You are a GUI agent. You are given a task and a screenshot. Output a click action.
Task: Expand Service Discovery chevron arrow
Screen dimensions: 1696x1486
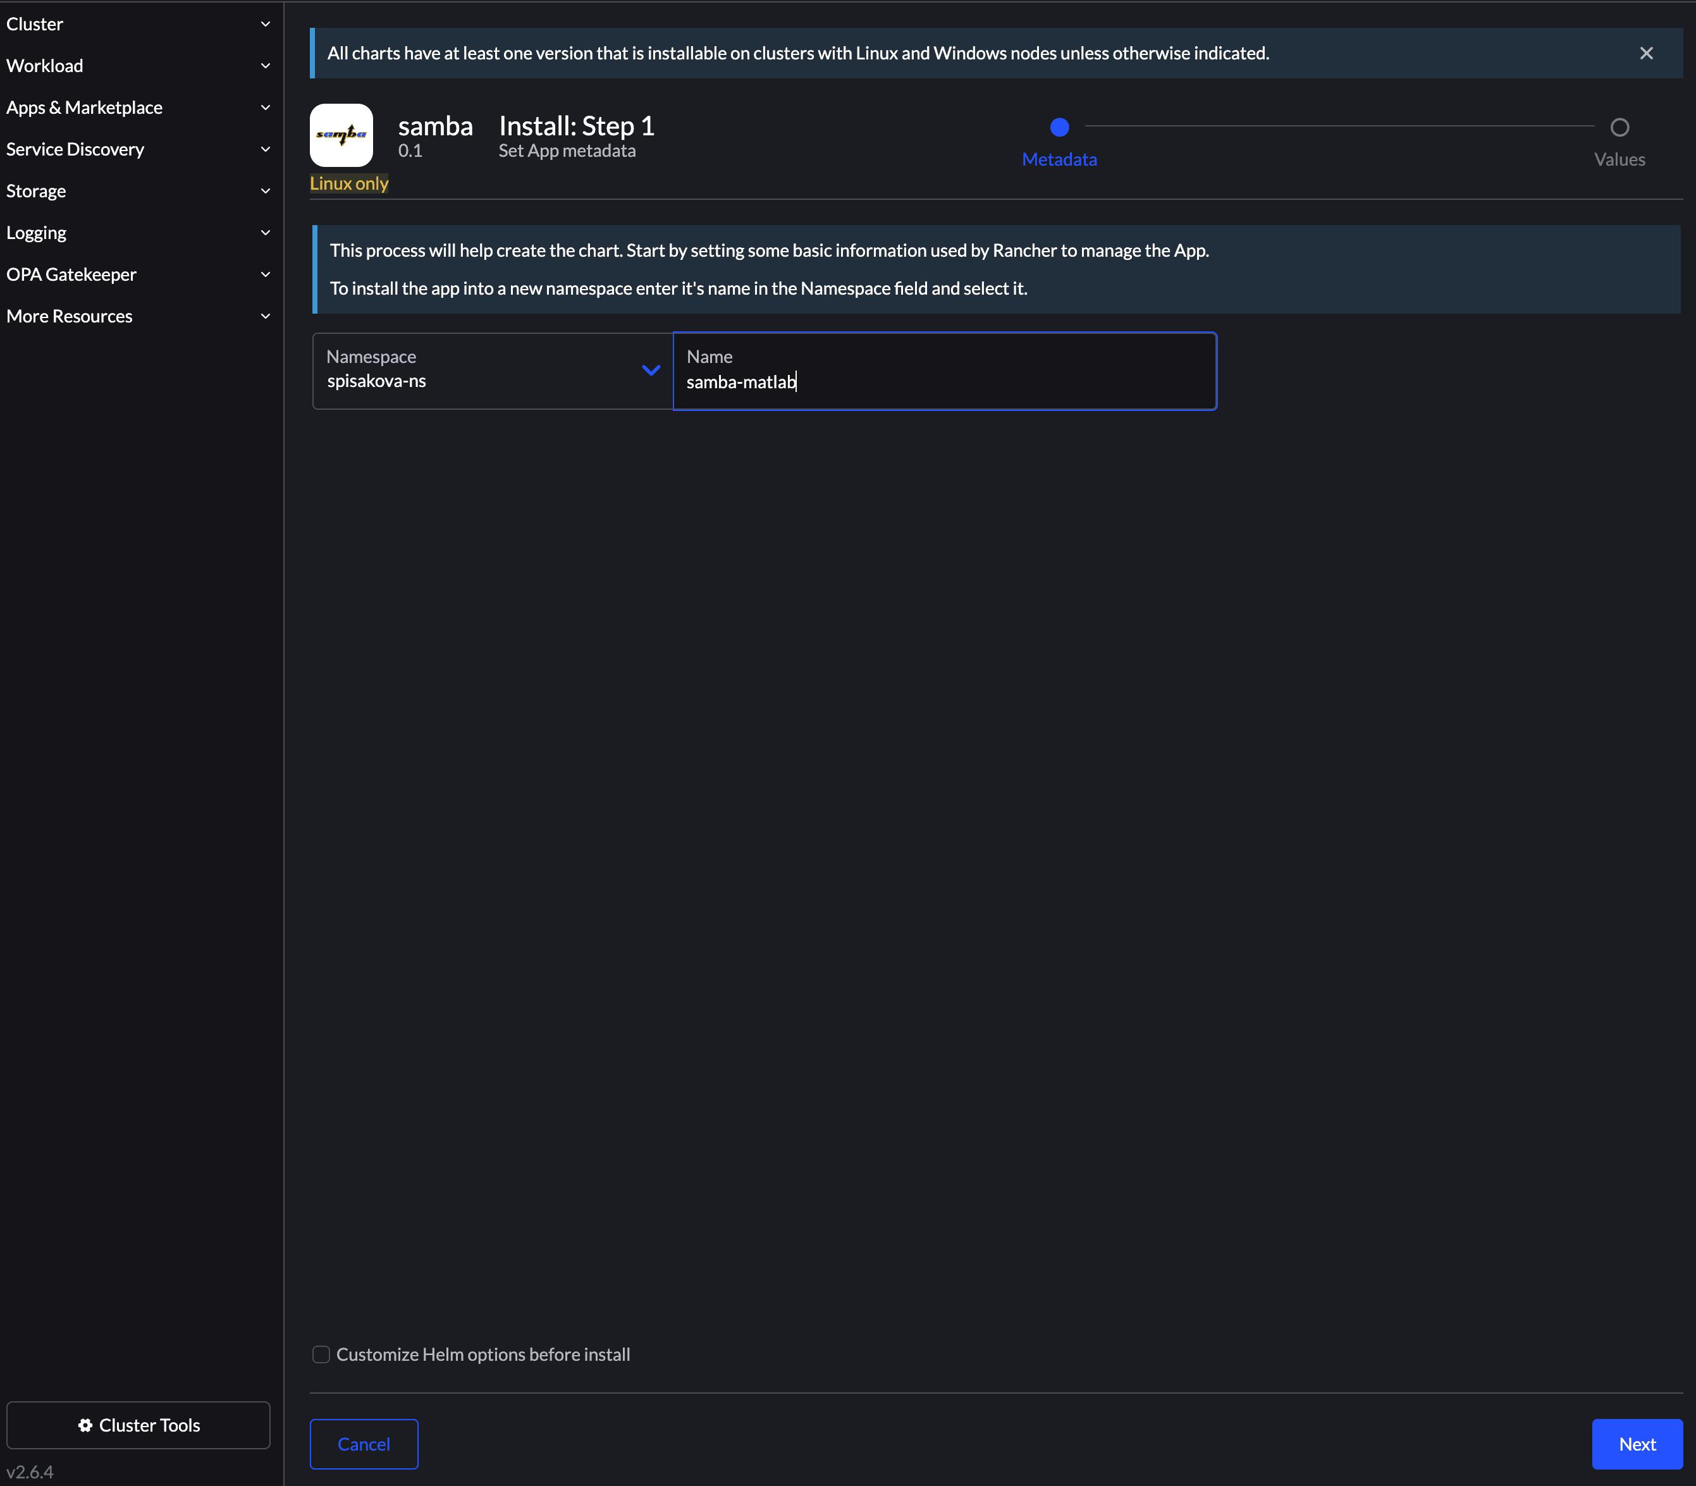[266, 149]
